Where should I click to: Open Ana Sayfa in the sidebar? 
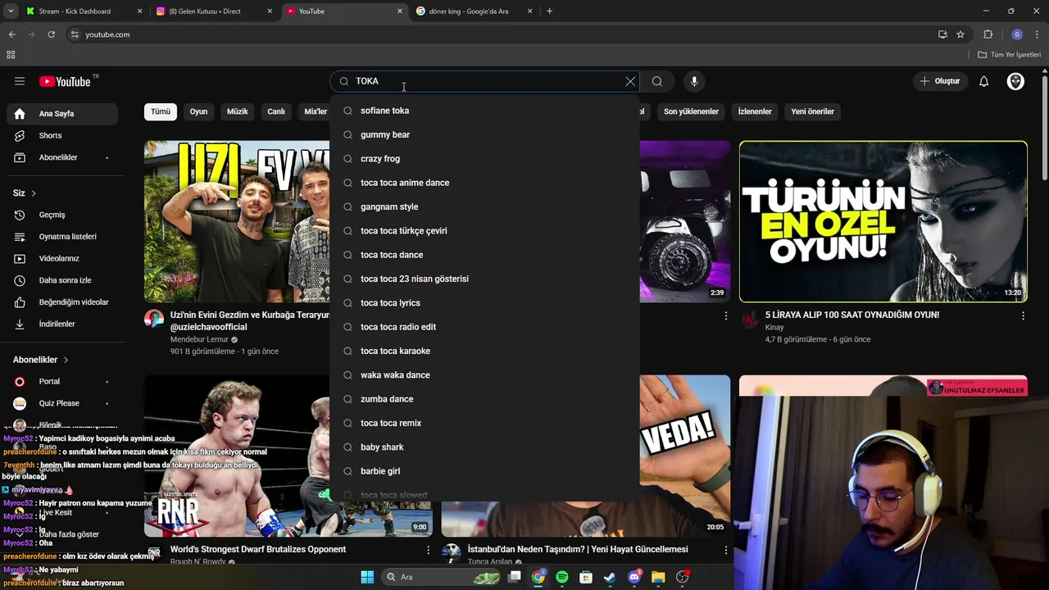[62, 114]
